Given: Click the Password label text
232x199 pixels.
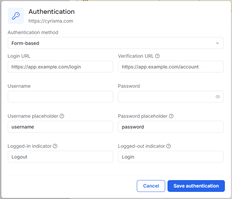Looking at the screenshot, I should click(x=129, y=86).
